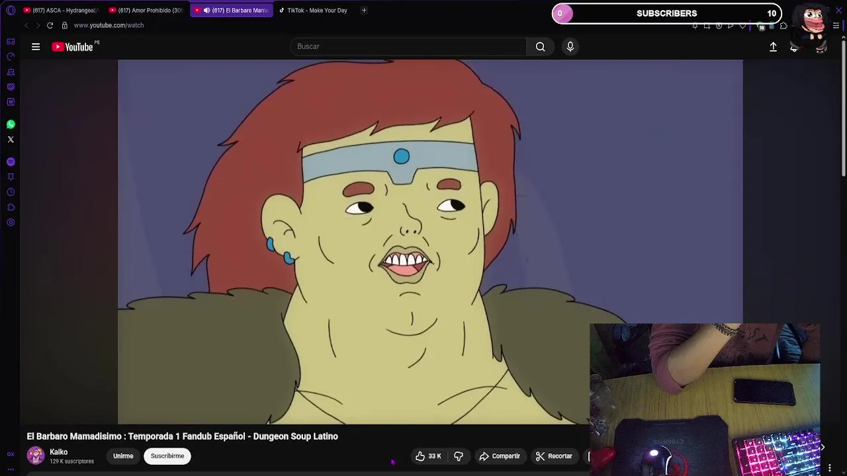Open the browser easy setup menu icon
Screen dimensions: 847x476
coord(836,26)
